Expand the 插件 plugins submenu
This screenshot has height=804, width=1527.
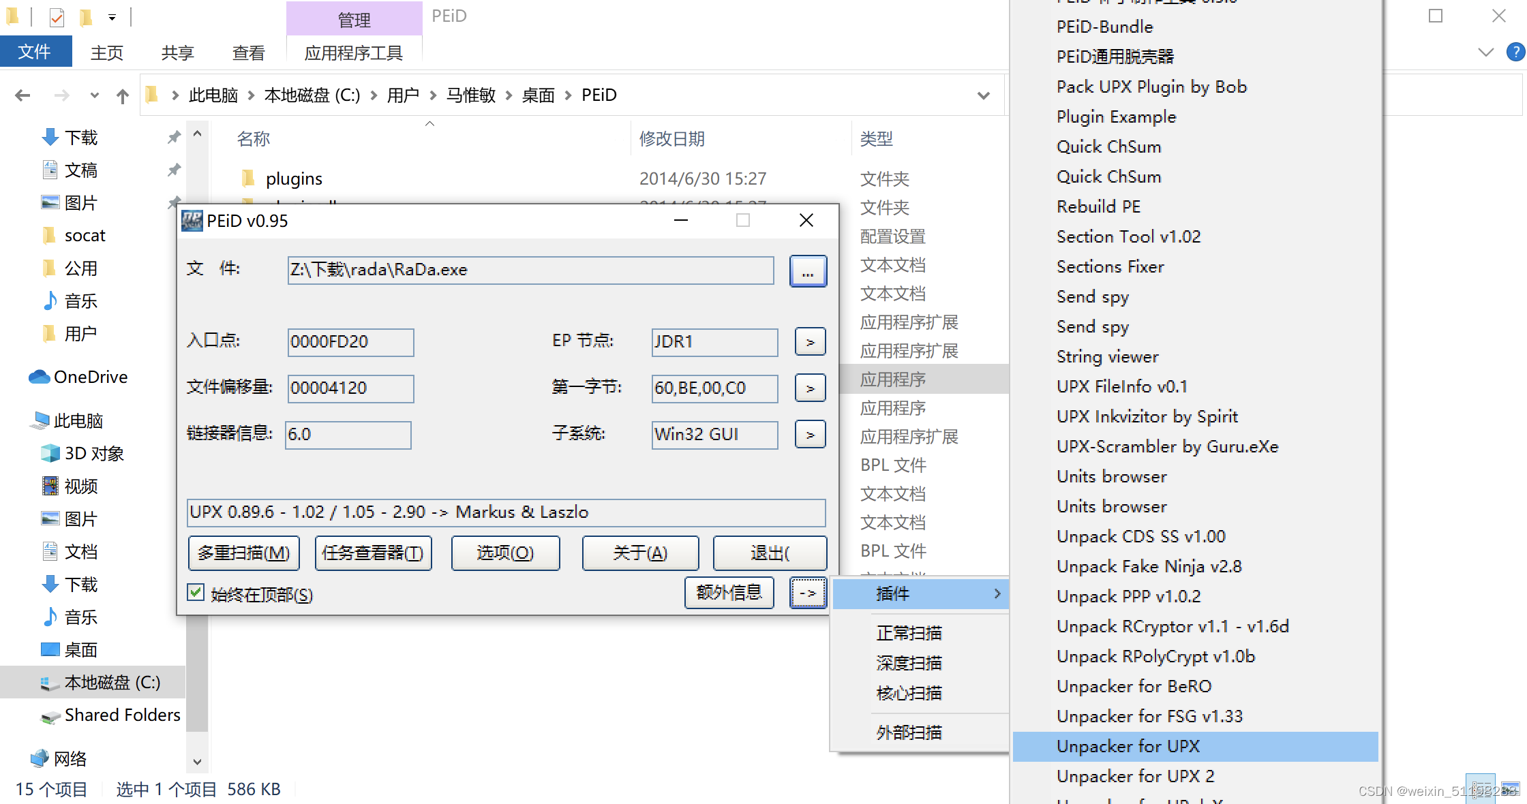(x=920, y=593)
